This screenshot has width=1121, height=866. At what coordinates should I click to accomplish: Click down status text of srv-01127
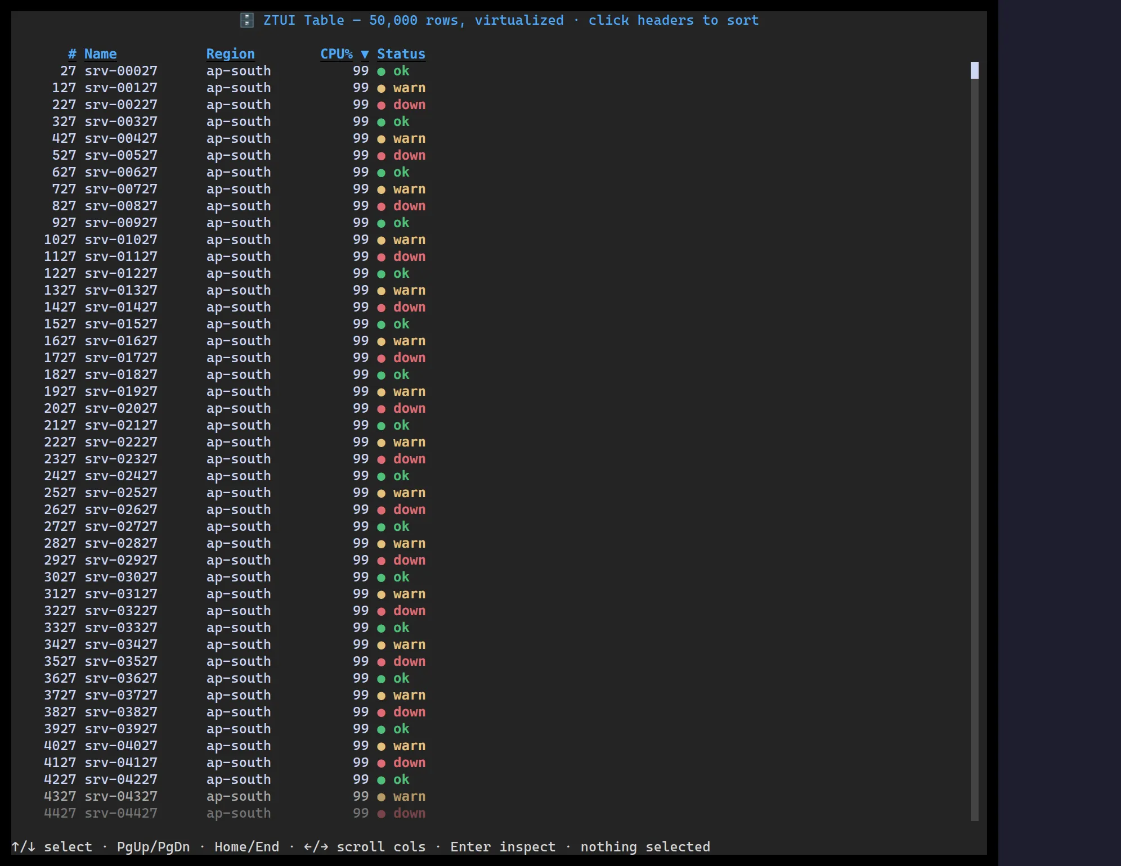[x=409, y=256]
